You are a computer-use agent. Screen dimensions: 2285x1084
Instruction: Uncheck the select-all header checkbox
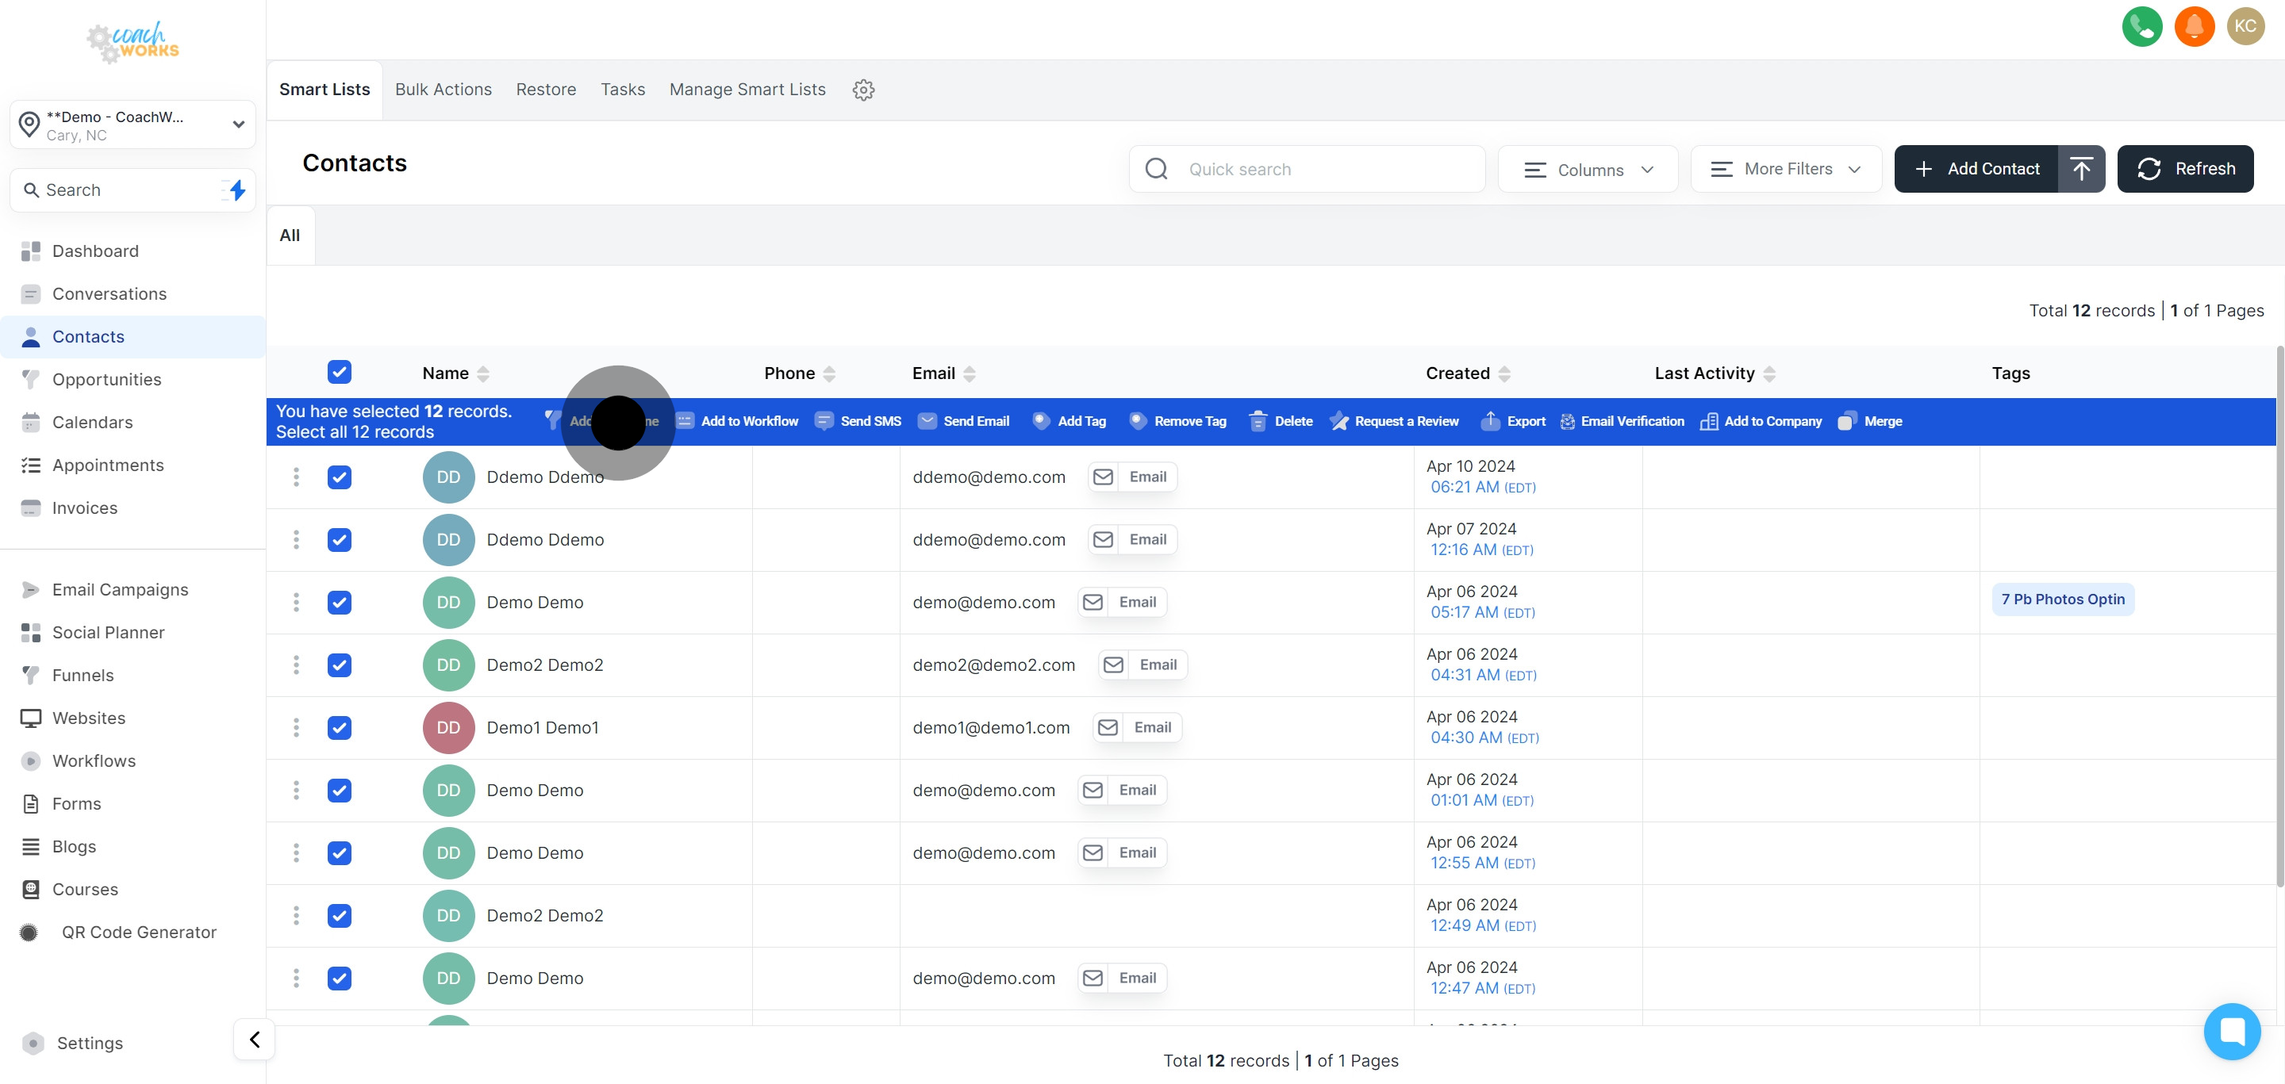click(339, 372)
